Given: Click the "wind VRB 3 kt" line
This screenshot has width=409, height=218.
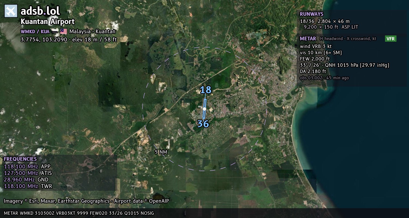Looking at the screenshot, I should [x=316, y=46].
